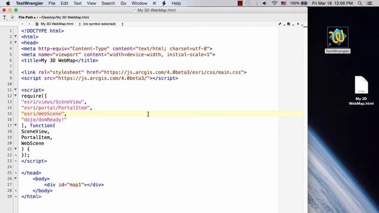Open the (no symbol selected) function popup
379x213 pixels.
pos(103,24)
